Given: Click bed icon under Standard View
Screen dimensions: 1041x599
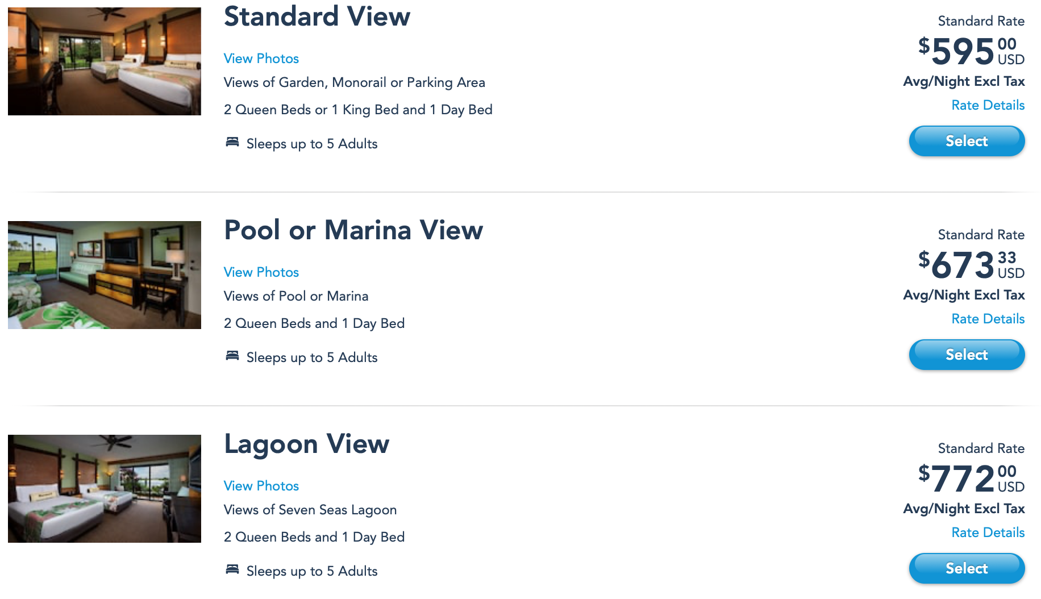Looking at the screenshot, I should 232,142.
